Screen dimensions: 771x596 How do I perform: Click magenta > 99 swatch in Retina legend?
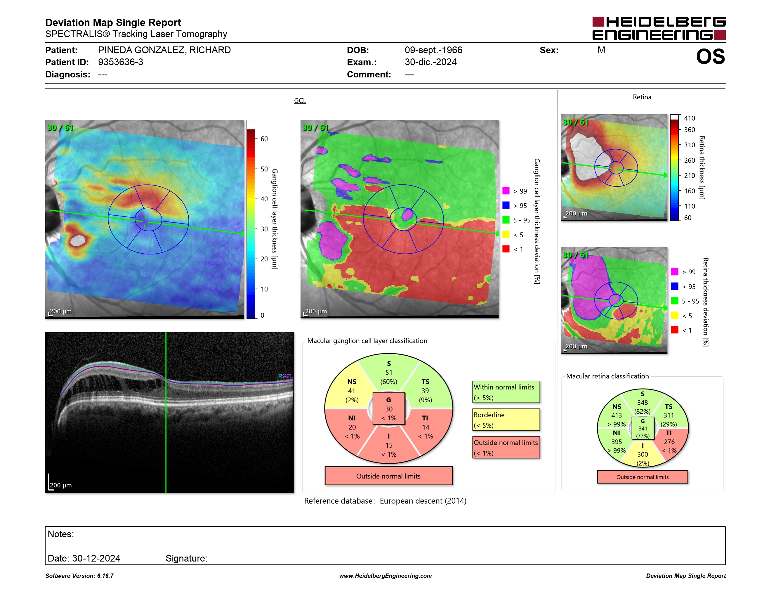675,271
